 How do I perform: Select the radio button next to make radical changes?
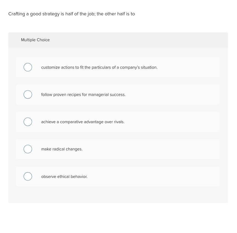click(28, 149)
